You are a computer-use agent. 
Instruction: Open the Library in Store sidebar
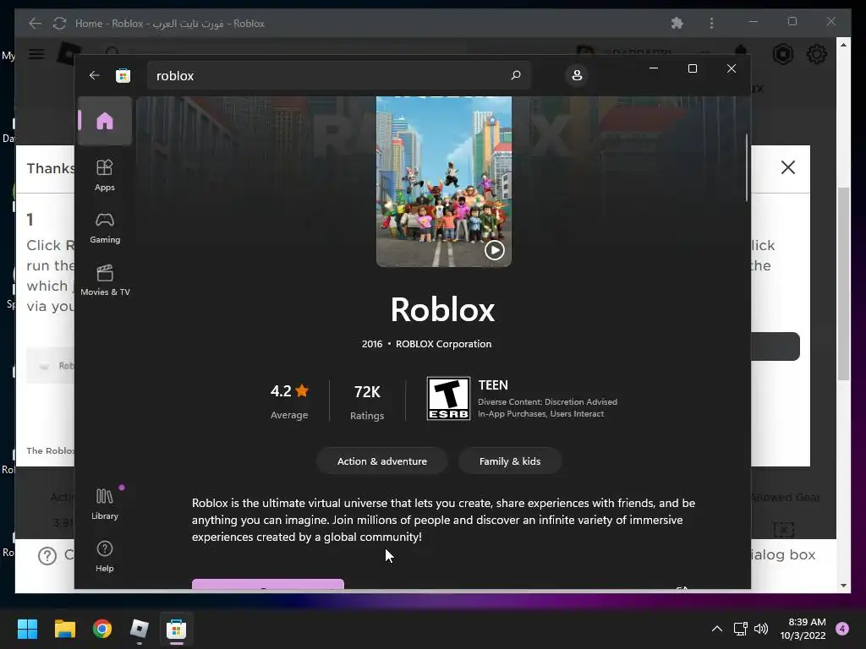[104, 504]
